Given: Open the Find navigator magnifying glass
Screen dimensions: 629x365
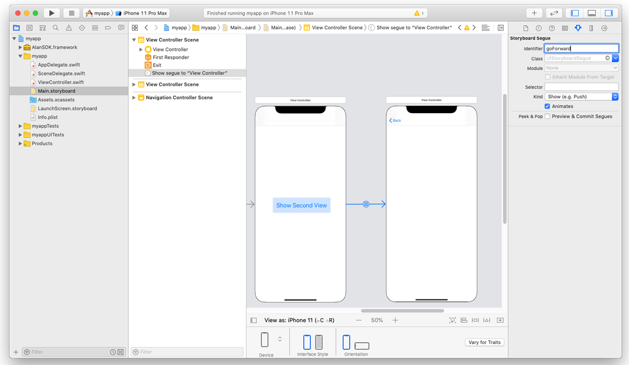Looking at the screenshot, I should [55, 27].
